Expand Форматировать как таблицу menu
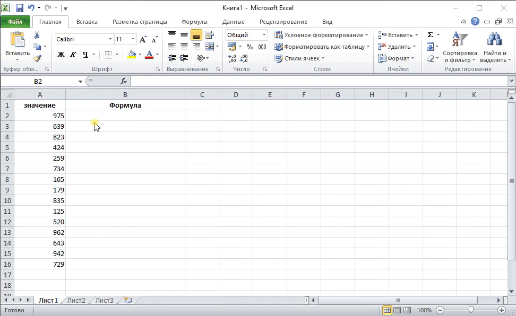Image resolution: width=516 pixels, height=316 pixels. pyautogui.click(x=322, y=47)
